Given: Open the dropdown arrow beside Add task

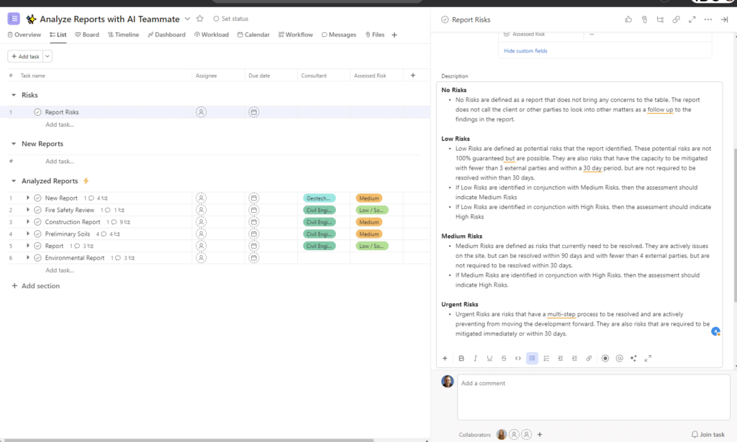Looking at the screenshot, I should 48,56.
